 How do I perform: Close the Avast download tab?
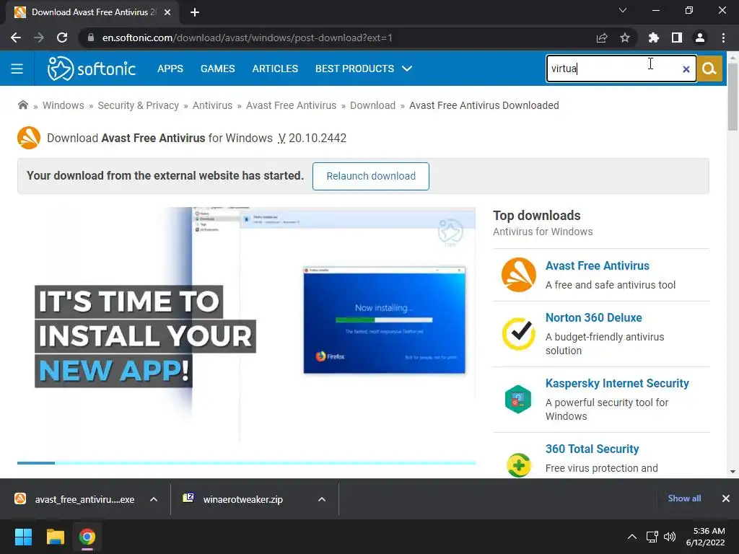(x=167, y=12)
